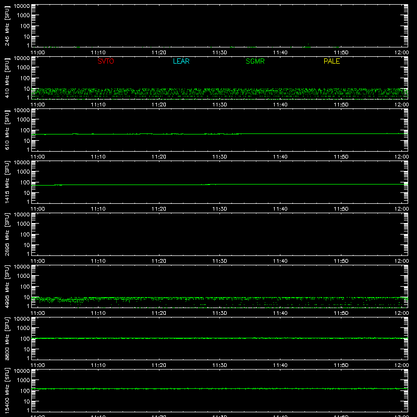Screen dimensions: 417x417
Task: Click the 11:30 time label under 4995 MHz plot
Action: point(219,313)
